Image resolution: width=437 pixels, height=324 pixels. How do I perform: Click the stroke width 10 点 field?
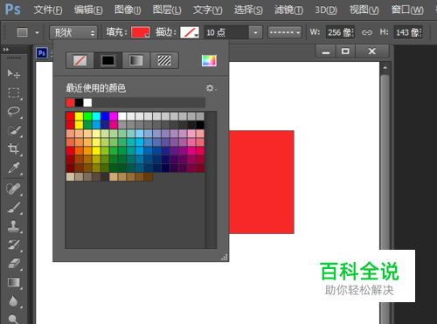(226, 32)
